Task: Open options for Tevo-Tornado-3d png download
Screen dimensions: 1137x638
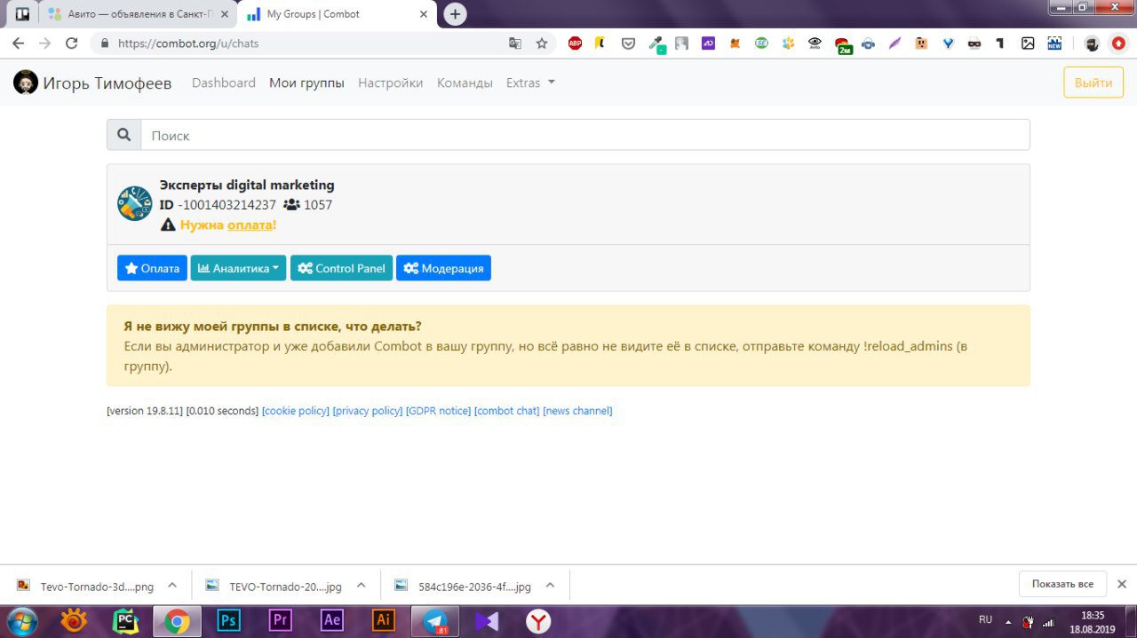Action: (x=172, y=585)
